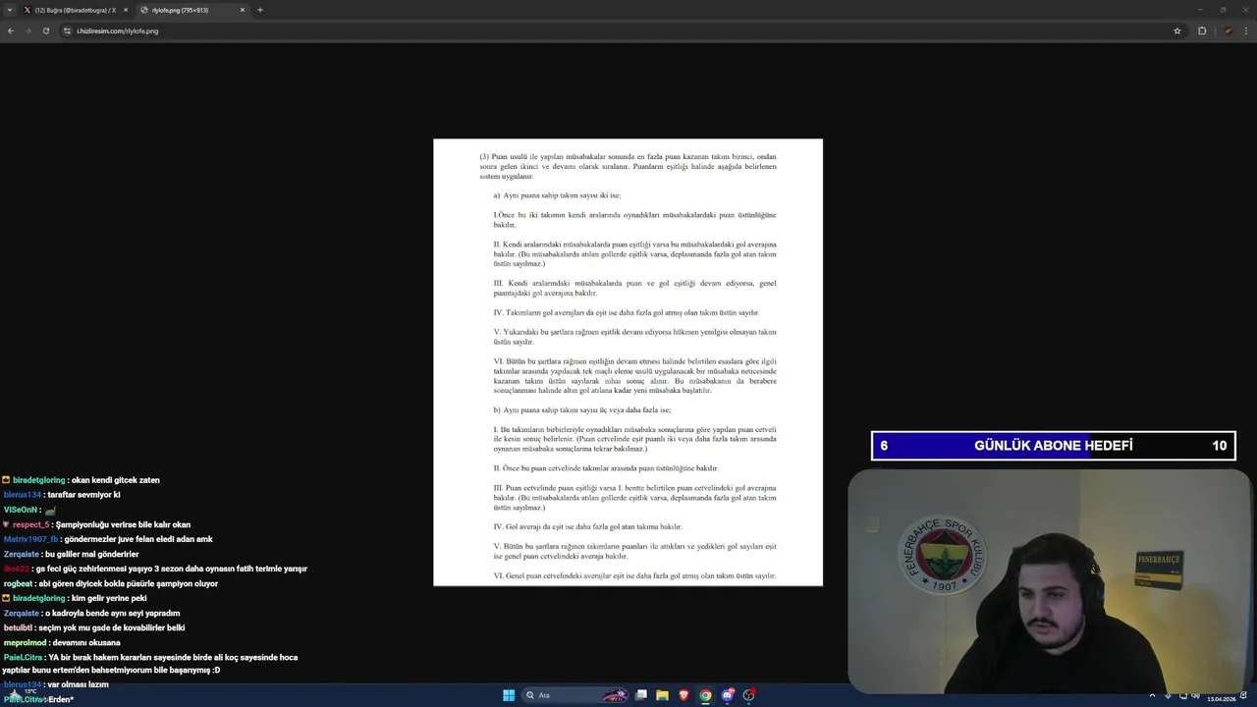Viewport: 1257px width, 707px height.
Task: Click biradetgloring message 'okan kendi gitcek zaten'
Action: (x=115, y=480)
